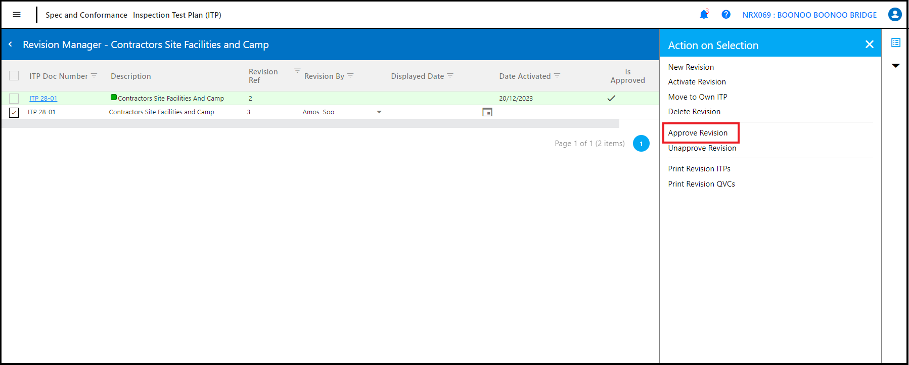Image resolution: width=909 pixels, height=365 pixels.
Task: Tick the checkbox for revision 2 row
Action: (x=14, y=99)
